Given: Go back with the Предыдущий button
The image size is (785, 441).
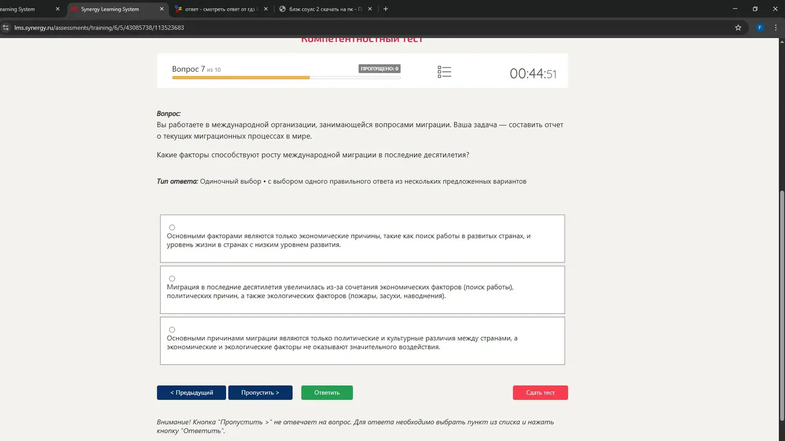Looking at the screenshot, I should pos(191,392).
